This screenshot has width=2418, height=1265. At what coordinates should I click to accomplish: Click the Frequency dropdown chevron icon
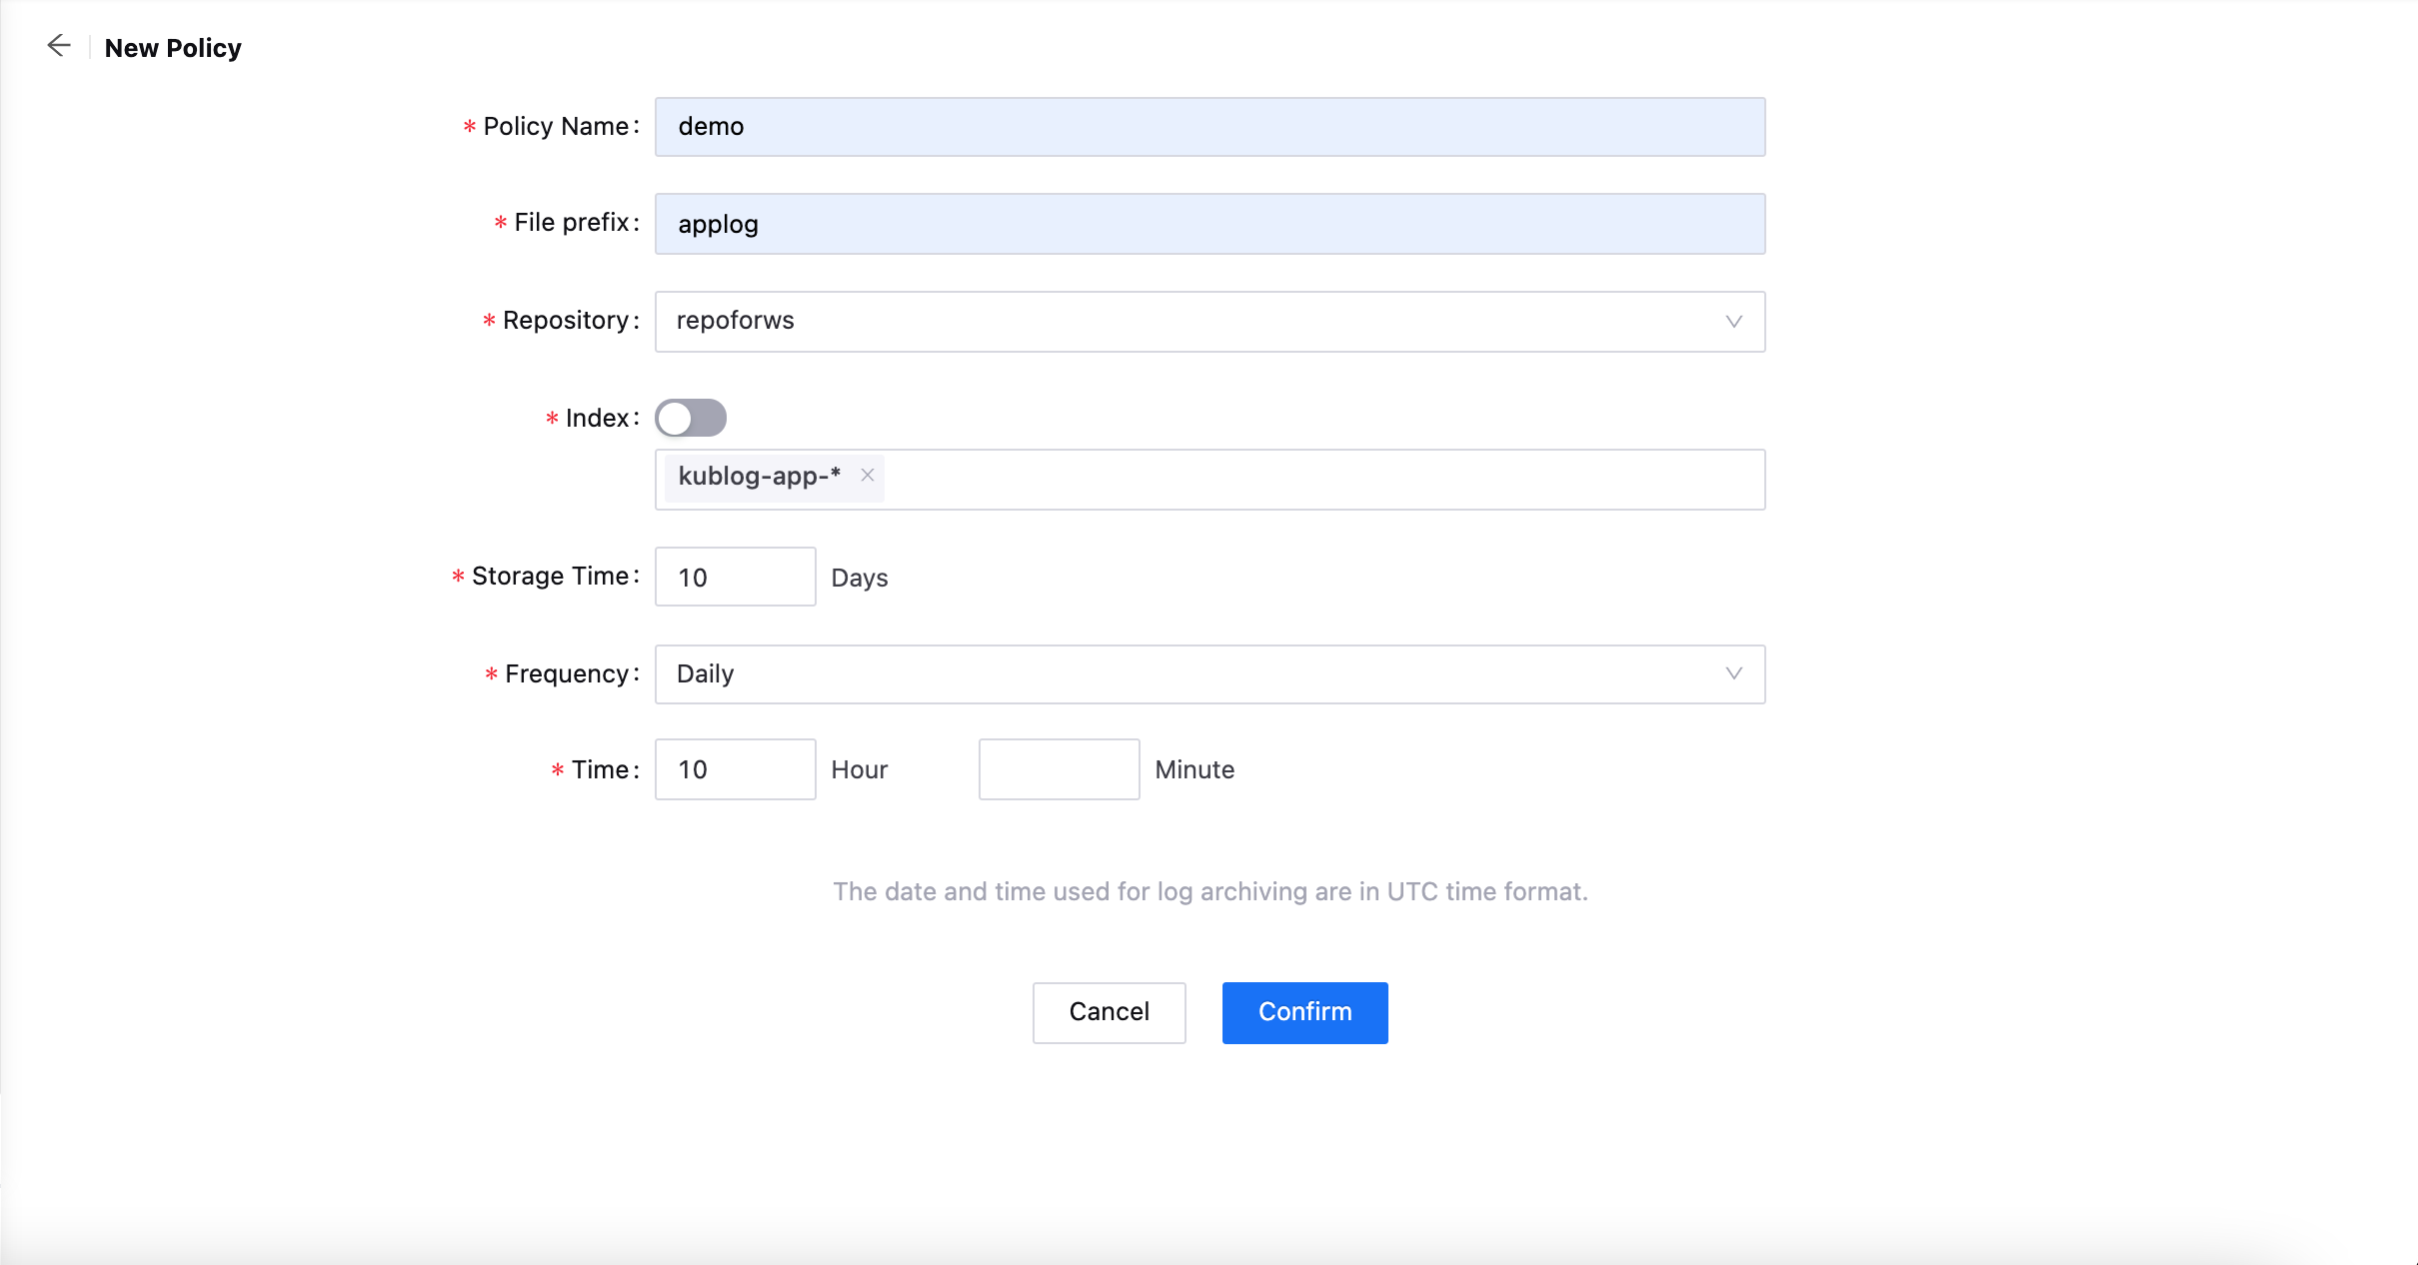(1733, 673)
